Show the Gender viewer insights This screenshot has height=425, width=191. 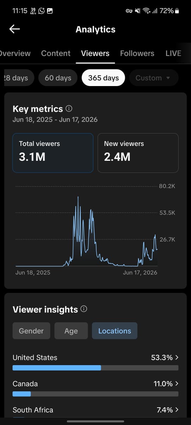(x=31, y=331)
